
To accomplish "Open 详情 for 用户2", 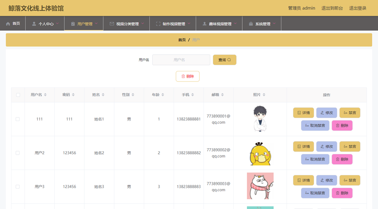I will (304, 147).
